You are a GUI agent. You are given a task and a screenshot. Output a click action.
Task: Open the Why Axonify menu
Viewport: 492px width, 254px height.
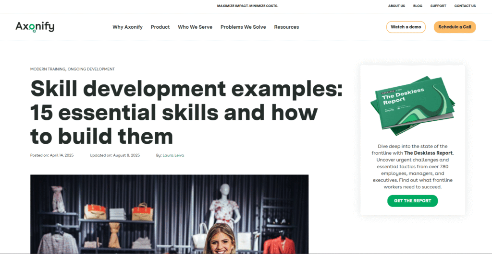point(127,27)
